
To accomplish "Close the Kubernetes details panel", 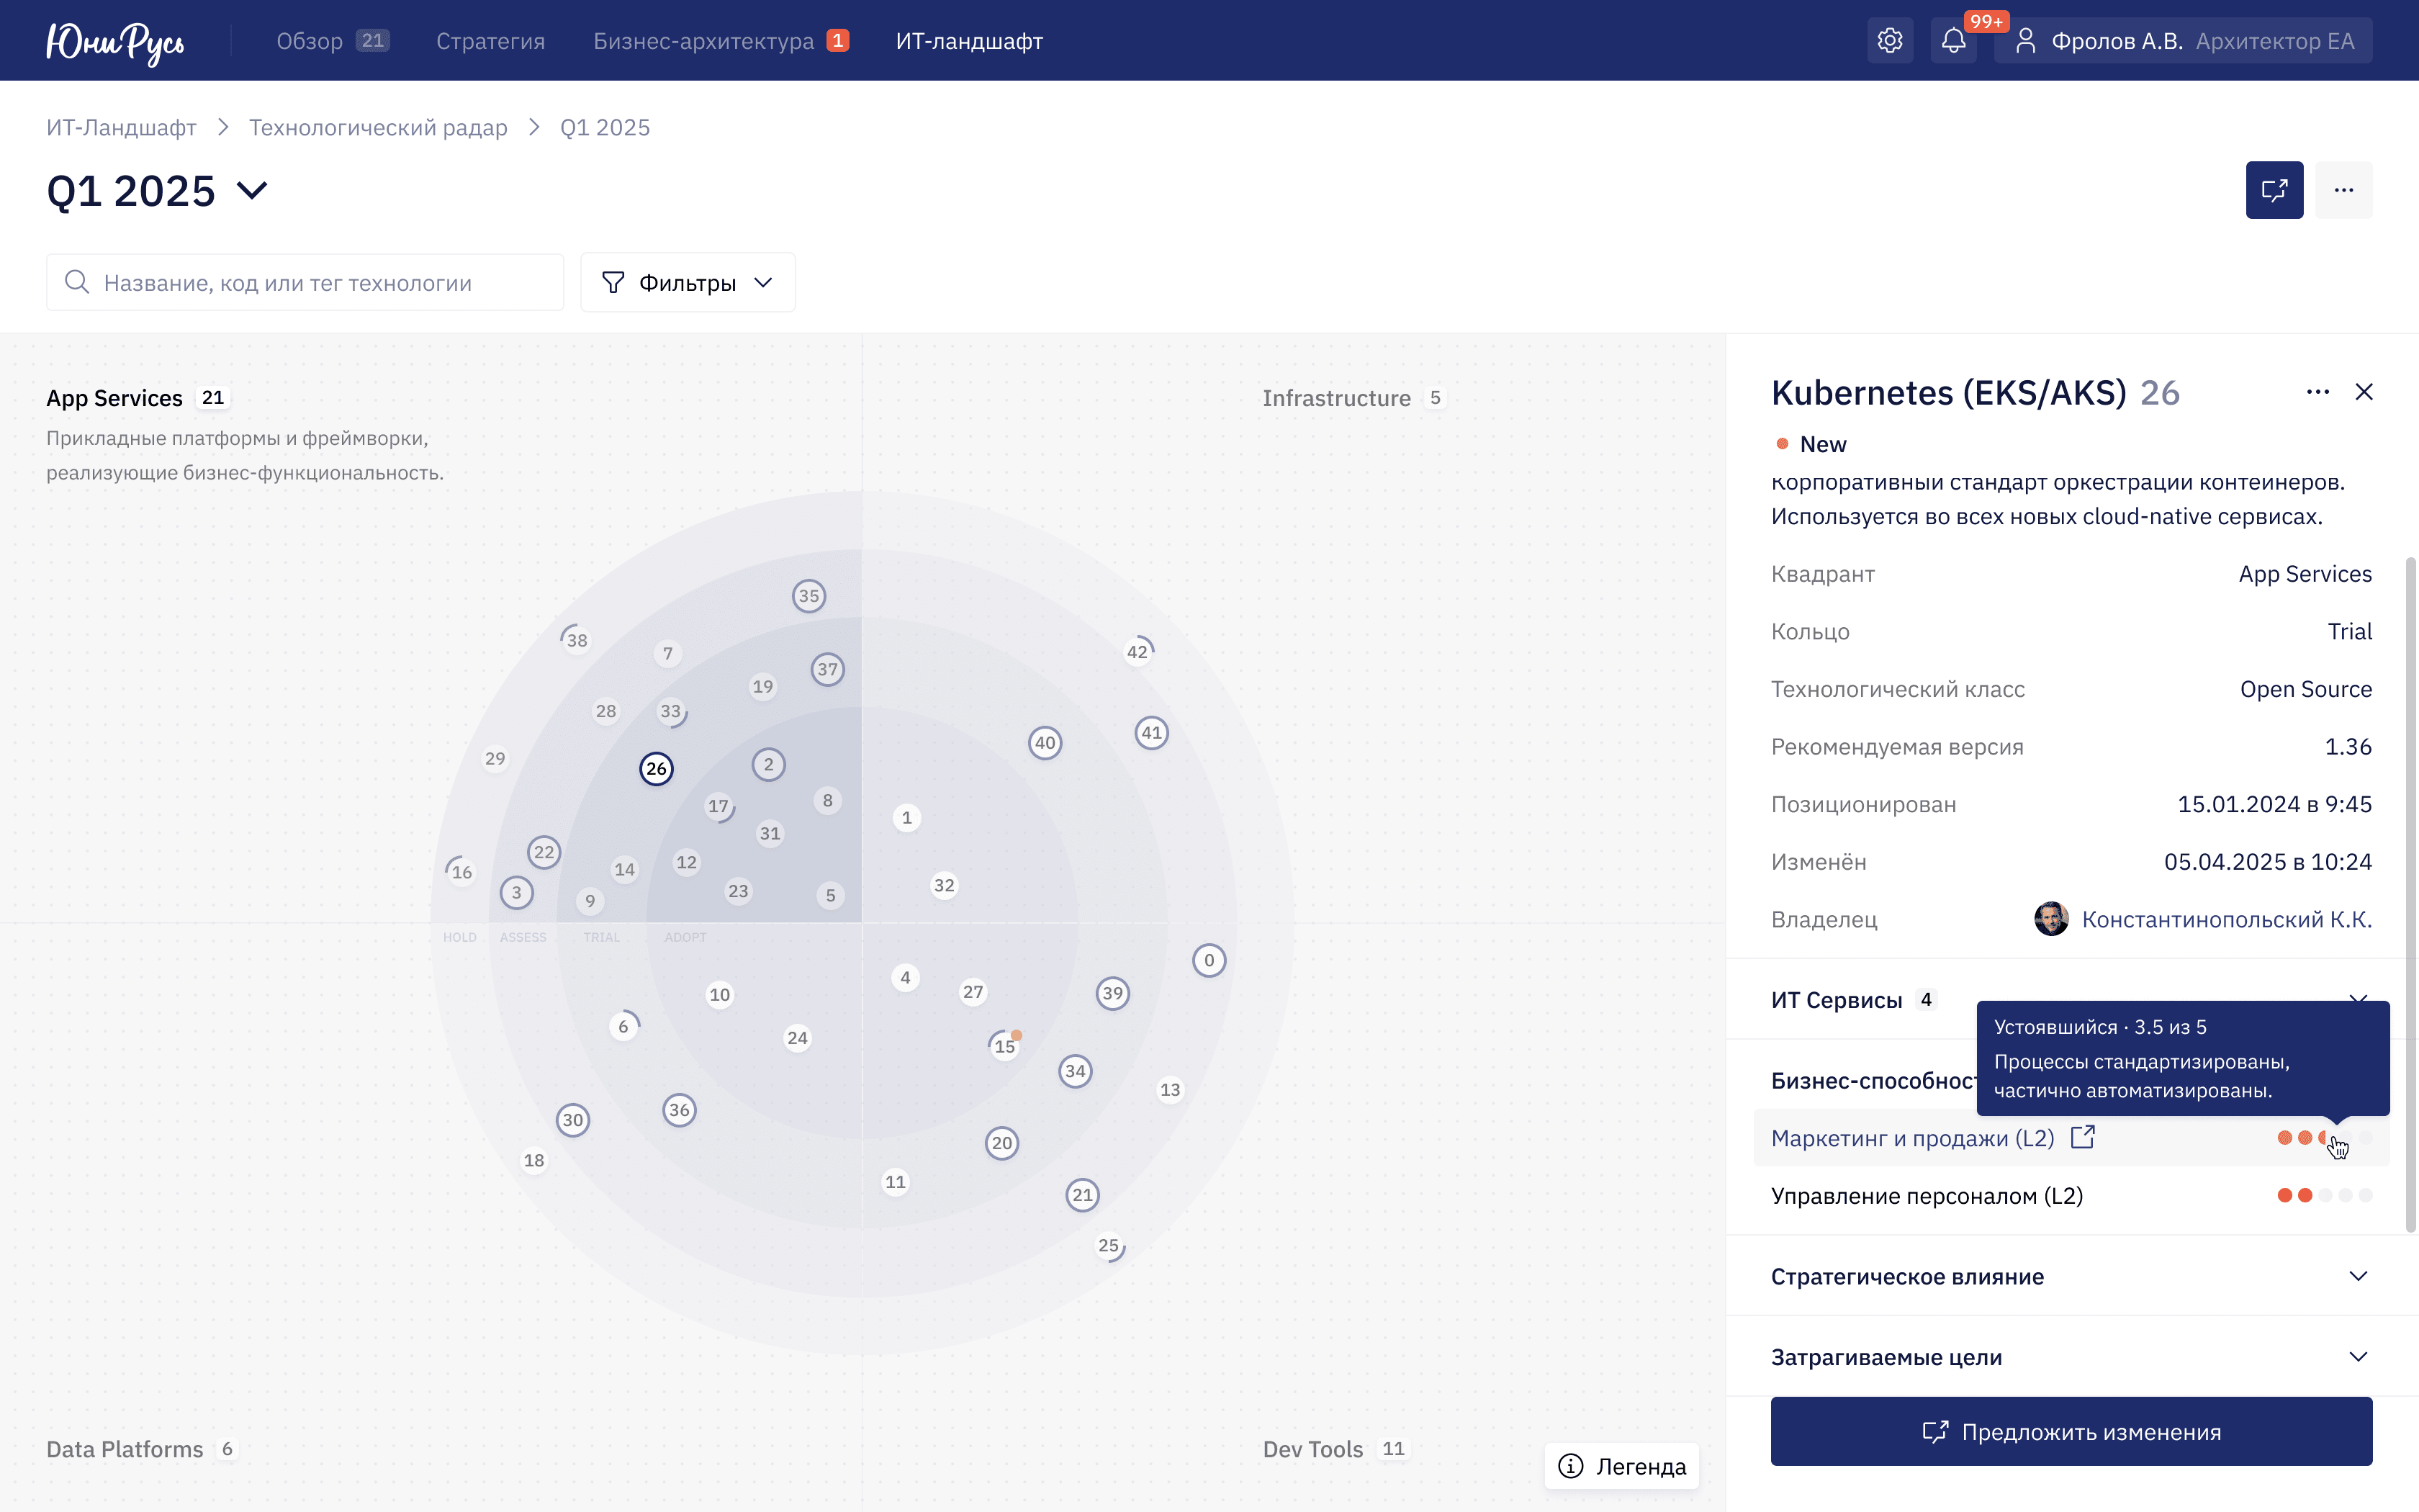I will pyautogui.click(x=2364, y=392).
